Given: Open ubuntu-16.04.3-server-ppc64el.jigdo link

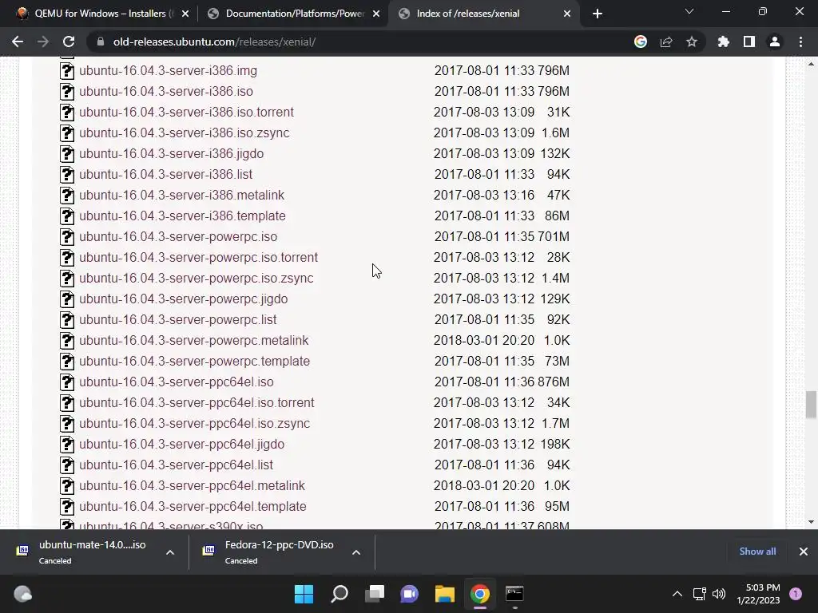Looking at the screenshot, I should 181,444.
